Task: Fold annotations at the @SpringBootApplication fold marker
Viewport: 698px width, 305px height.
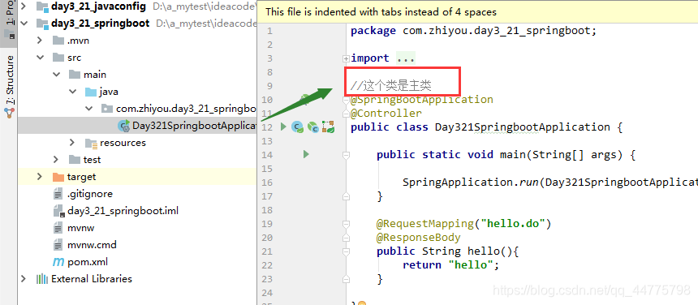Action: tap(346, 100)
